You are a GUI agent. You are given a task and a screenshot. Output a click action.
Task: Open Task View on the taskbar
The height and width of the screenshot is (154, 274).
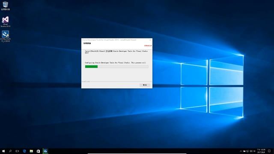tap(17, 151)
